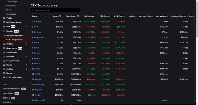This screenshot has width=198, height=105.
Task: Click the search magnifier icon
Action: pyautogui.click(x=33, y=10)
